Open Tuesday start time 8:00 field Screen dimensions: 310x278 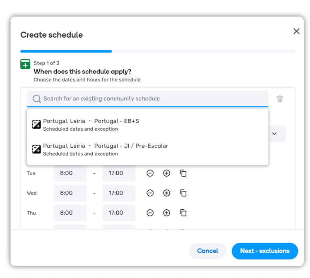point(70,173)
